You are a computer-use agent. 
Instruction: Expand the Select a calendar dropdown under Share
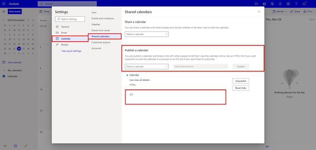pyautogui.click(x=147, y=34)
